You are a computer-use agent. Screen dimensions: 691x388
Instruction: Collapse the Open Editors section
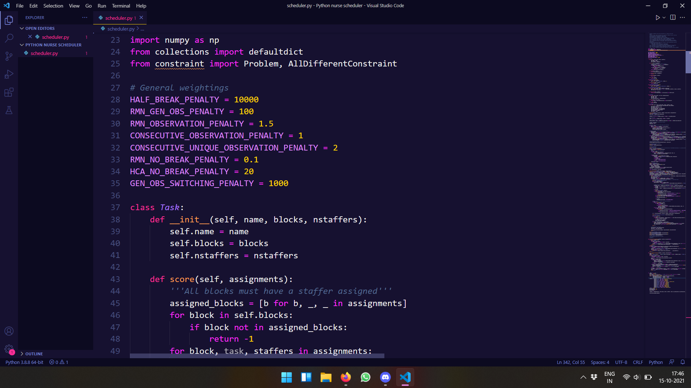[40, 28]
